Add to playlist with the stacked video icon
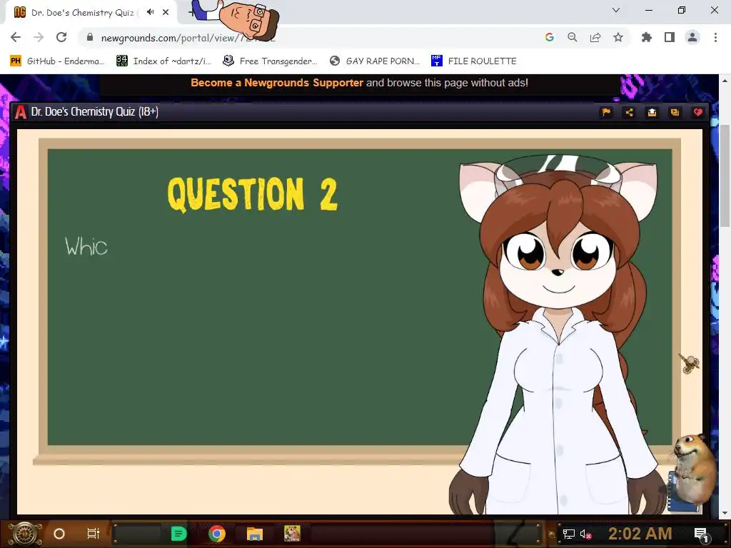 [675, 112]
